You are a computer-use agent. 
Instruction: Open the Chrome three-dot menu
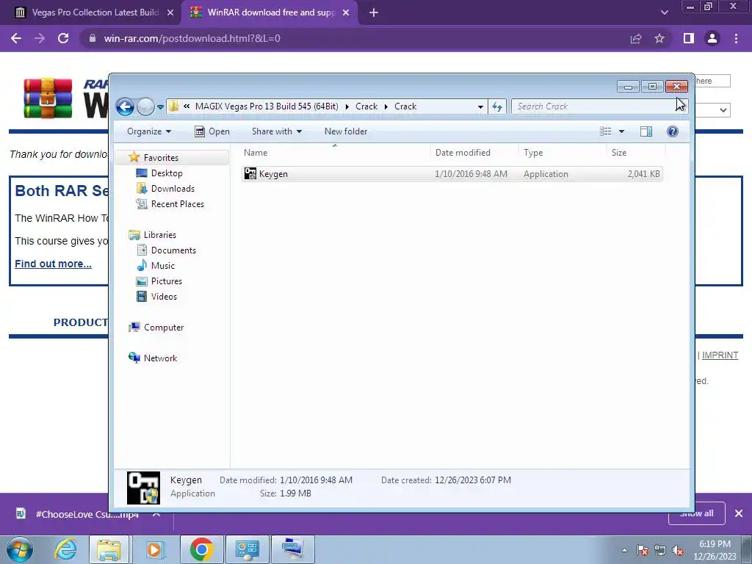tap(736, 38)
